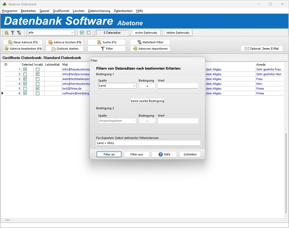Viewport: 289px width, 228px height.
Task: Toggle Invalid checkbox for row ID 5
Action: pyautogui.click(x=38, y=88)
